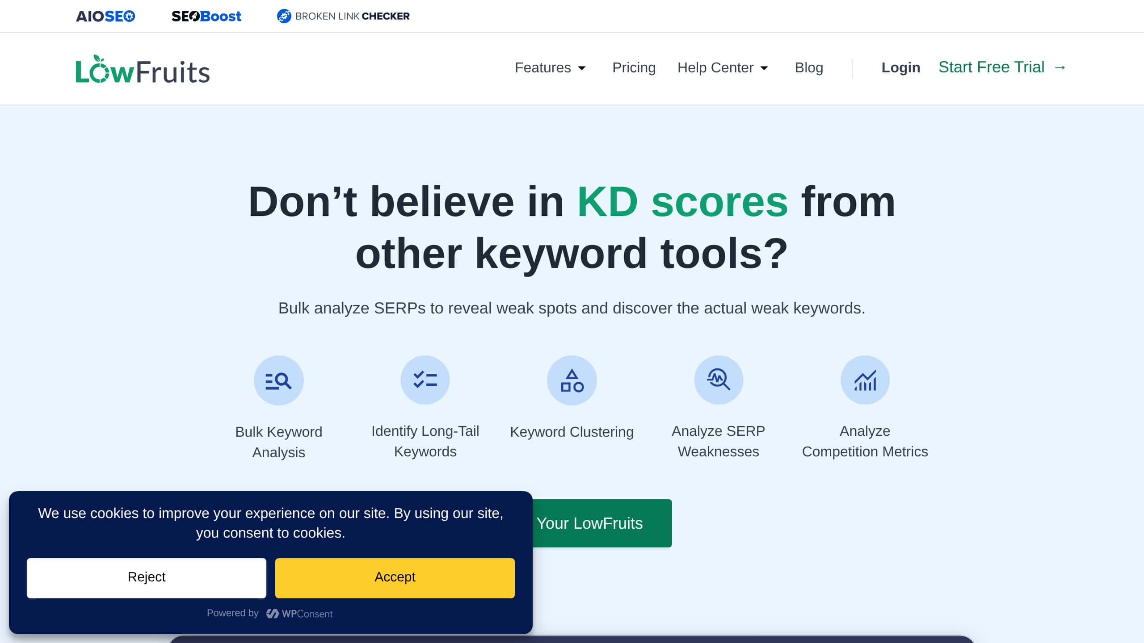Navigate to the Blog section
The width and height of the screenshot is (1144, 643).
[809, 68]
